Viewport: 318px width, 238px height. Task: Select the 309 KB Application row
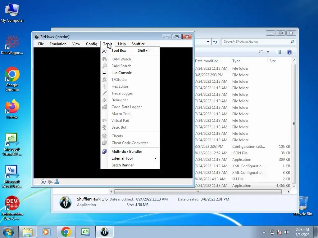242,160
